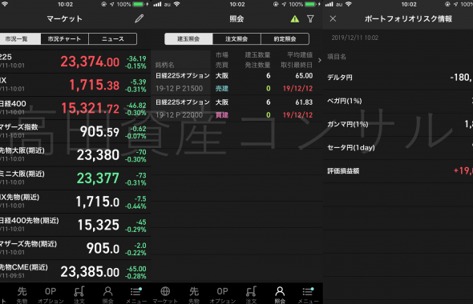This screenshot has height=304, width=473.
Task: Open the 1,715.38 index row
Action: tap(75, 85)
